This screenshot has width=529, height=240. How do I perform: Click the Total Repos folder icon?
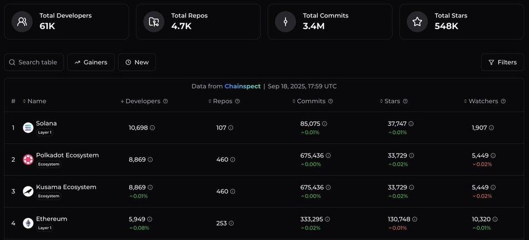pyautogui.click(x=154, y=21)
